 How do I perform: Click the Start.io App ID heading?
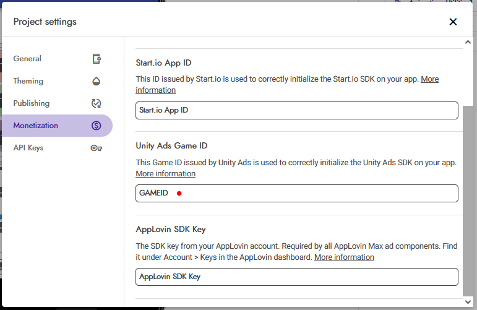coord(163,63)
